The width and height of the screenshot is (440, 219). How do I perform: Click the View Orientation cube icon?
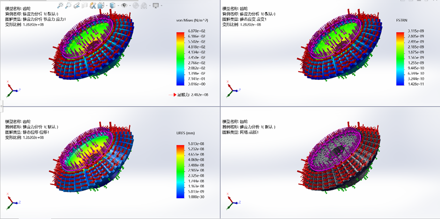pyautogui.click(x=101, y=6)
